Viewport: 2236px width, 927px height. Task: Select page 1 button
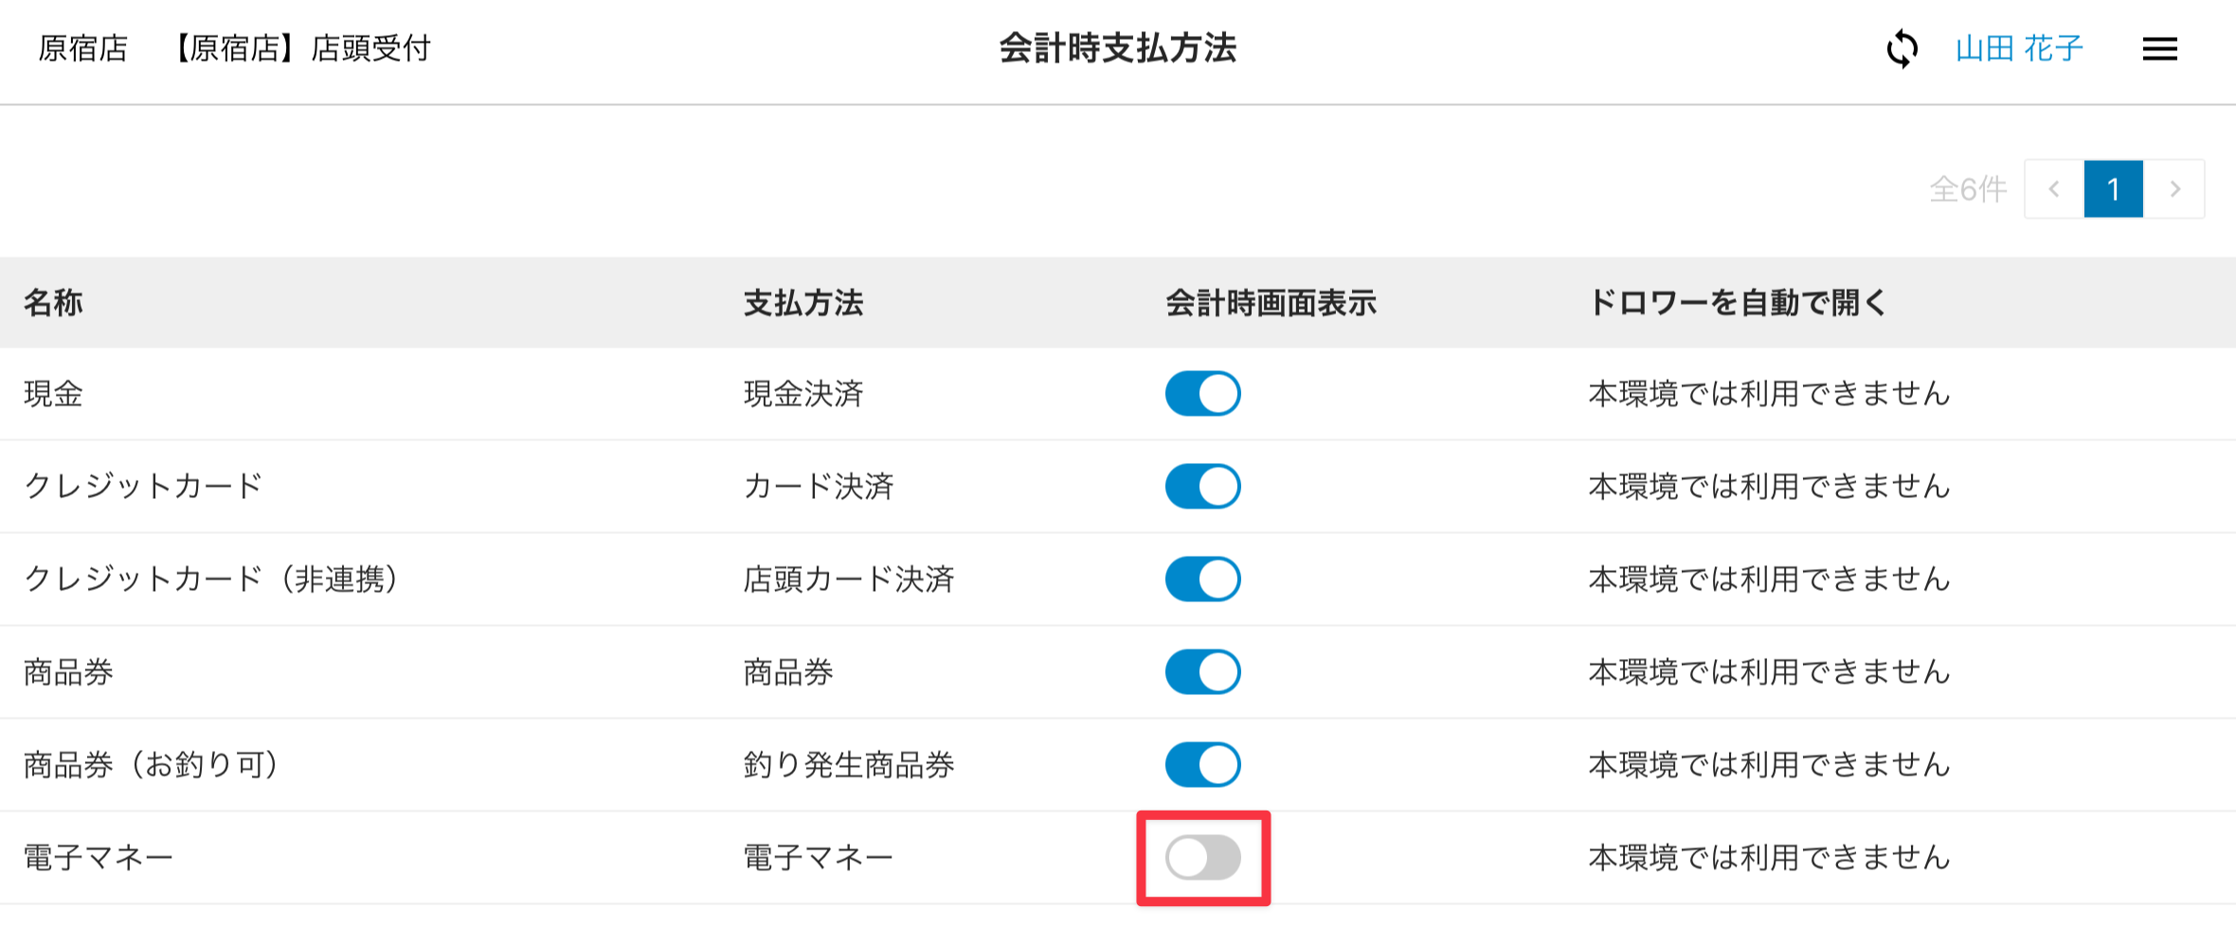pos(2113,189)
